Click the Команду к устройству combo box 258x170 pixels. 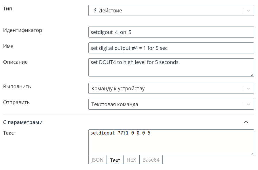pos(171,88)
